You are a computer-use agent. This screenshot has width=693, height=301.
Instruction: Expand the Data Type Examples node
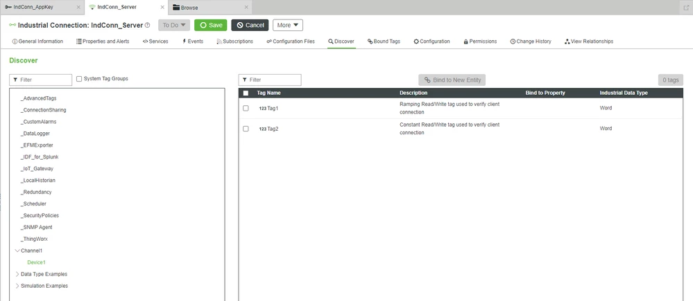point(17,274)
